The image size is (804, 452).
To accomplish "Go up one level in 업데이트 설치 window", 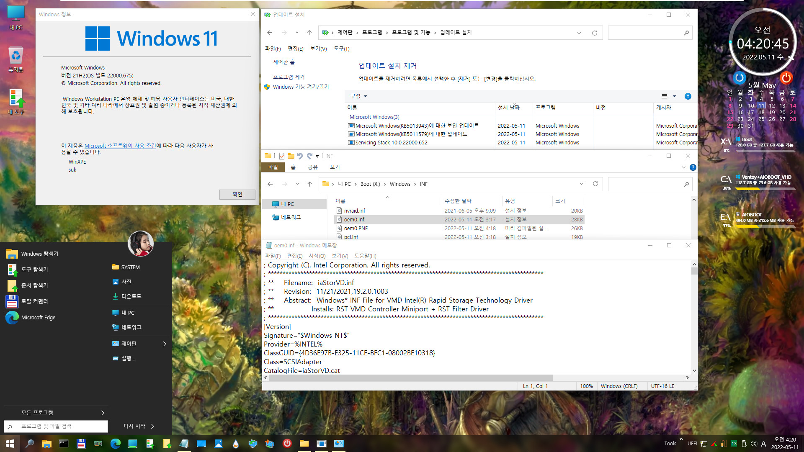I will [309, 33].
